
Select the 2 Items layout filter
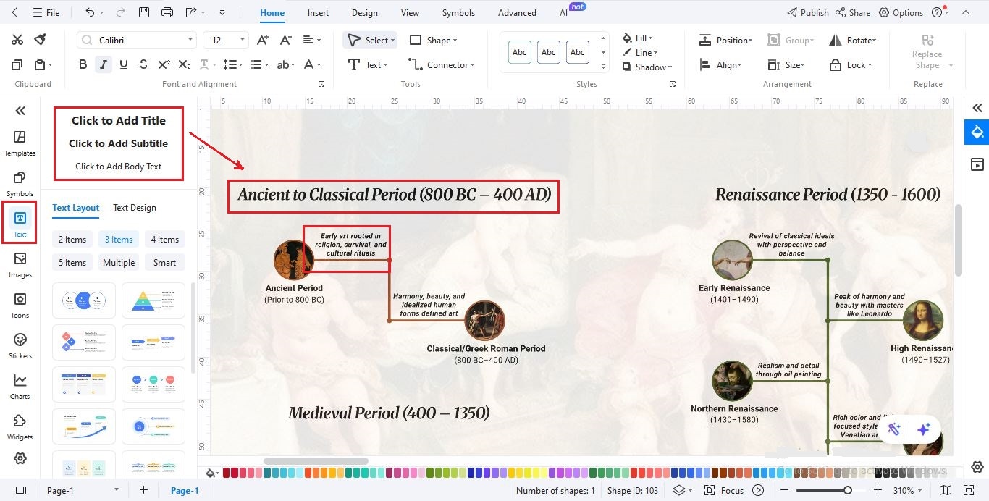pyautogui.click(x=72, y=240)
